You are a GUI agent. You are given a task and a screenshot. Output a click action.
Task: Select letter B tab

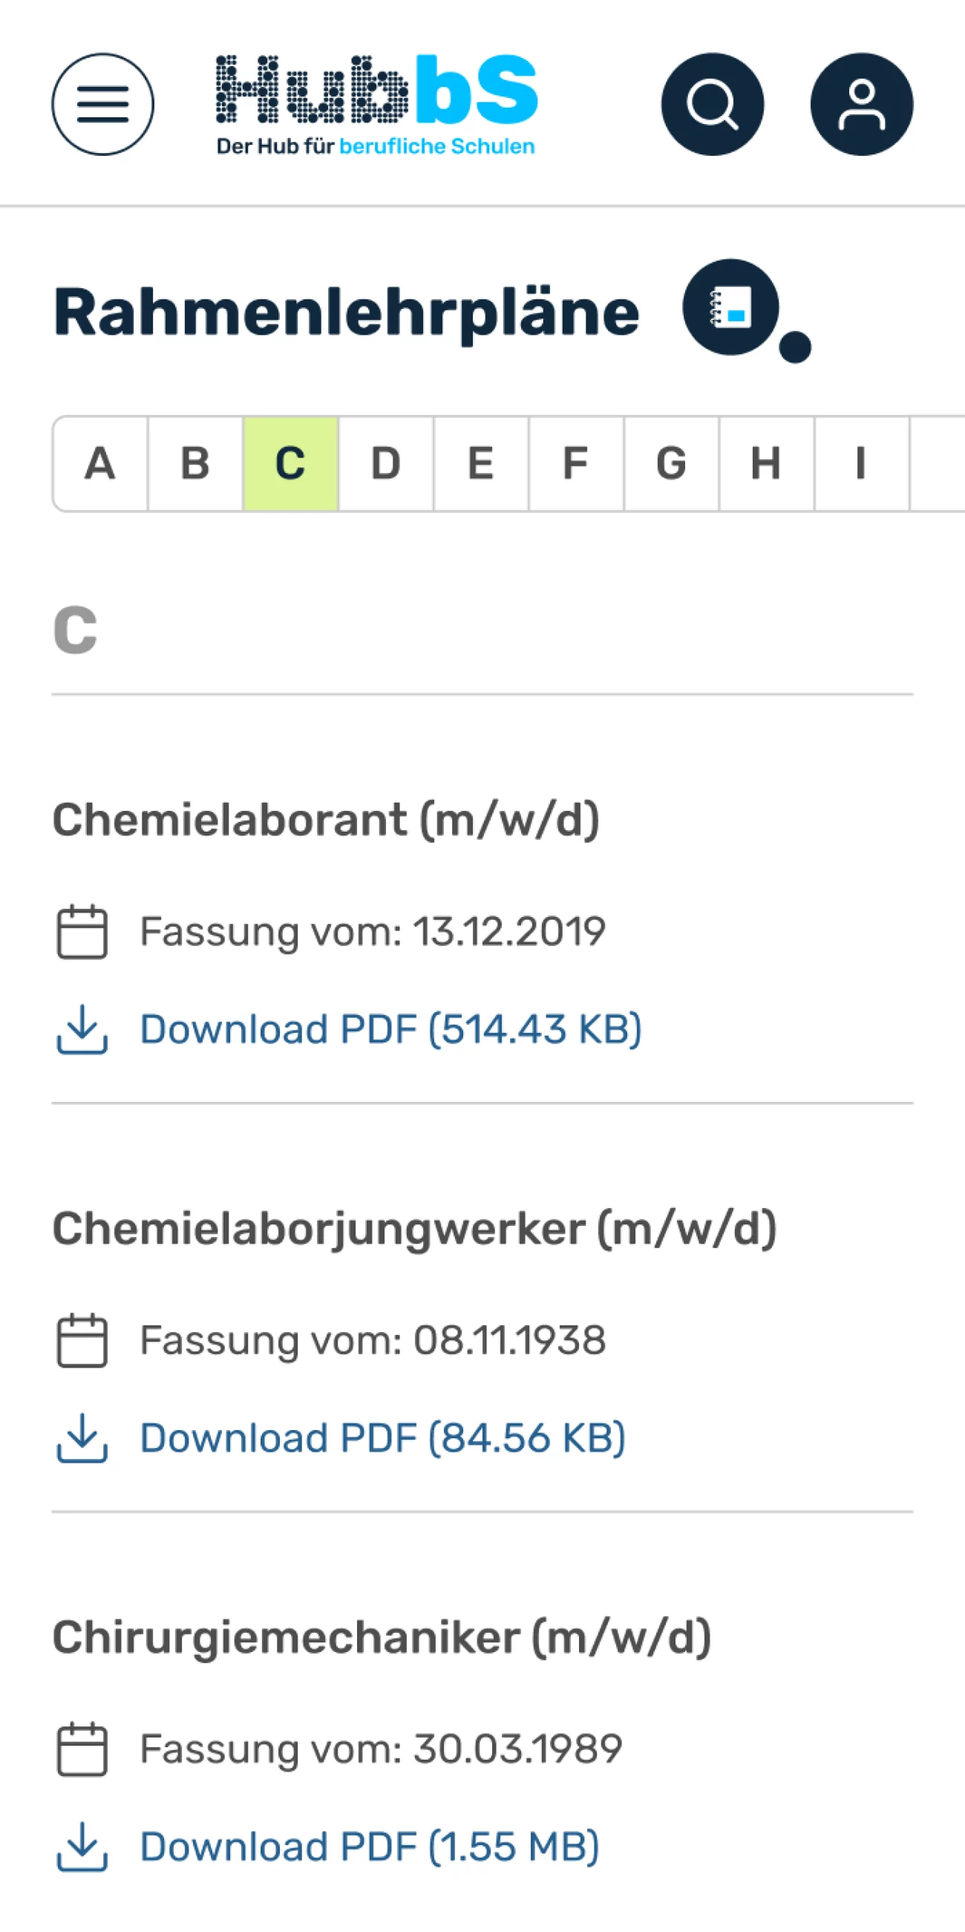(196, 463)
